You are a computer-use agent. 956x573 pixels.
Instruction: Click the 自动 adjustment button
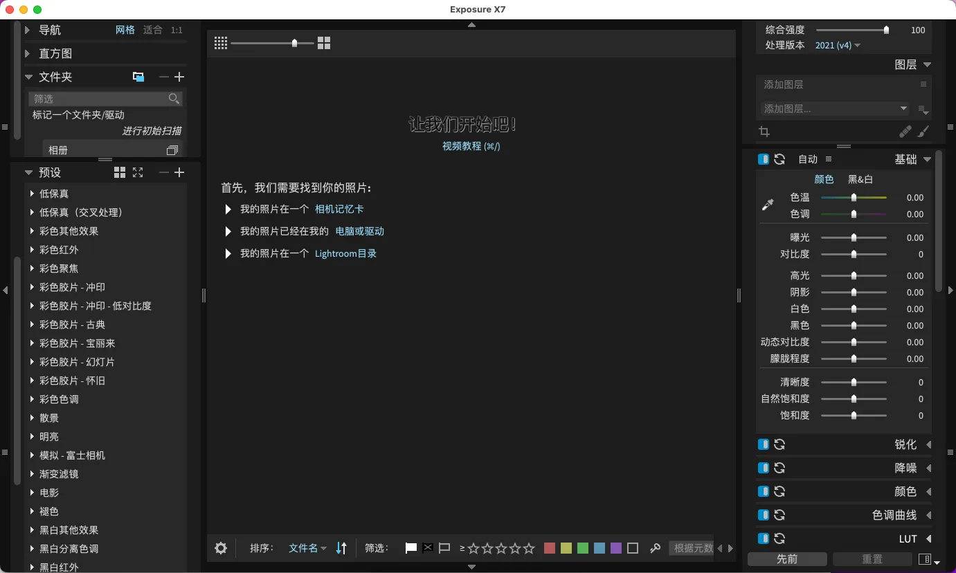point(808,159)
